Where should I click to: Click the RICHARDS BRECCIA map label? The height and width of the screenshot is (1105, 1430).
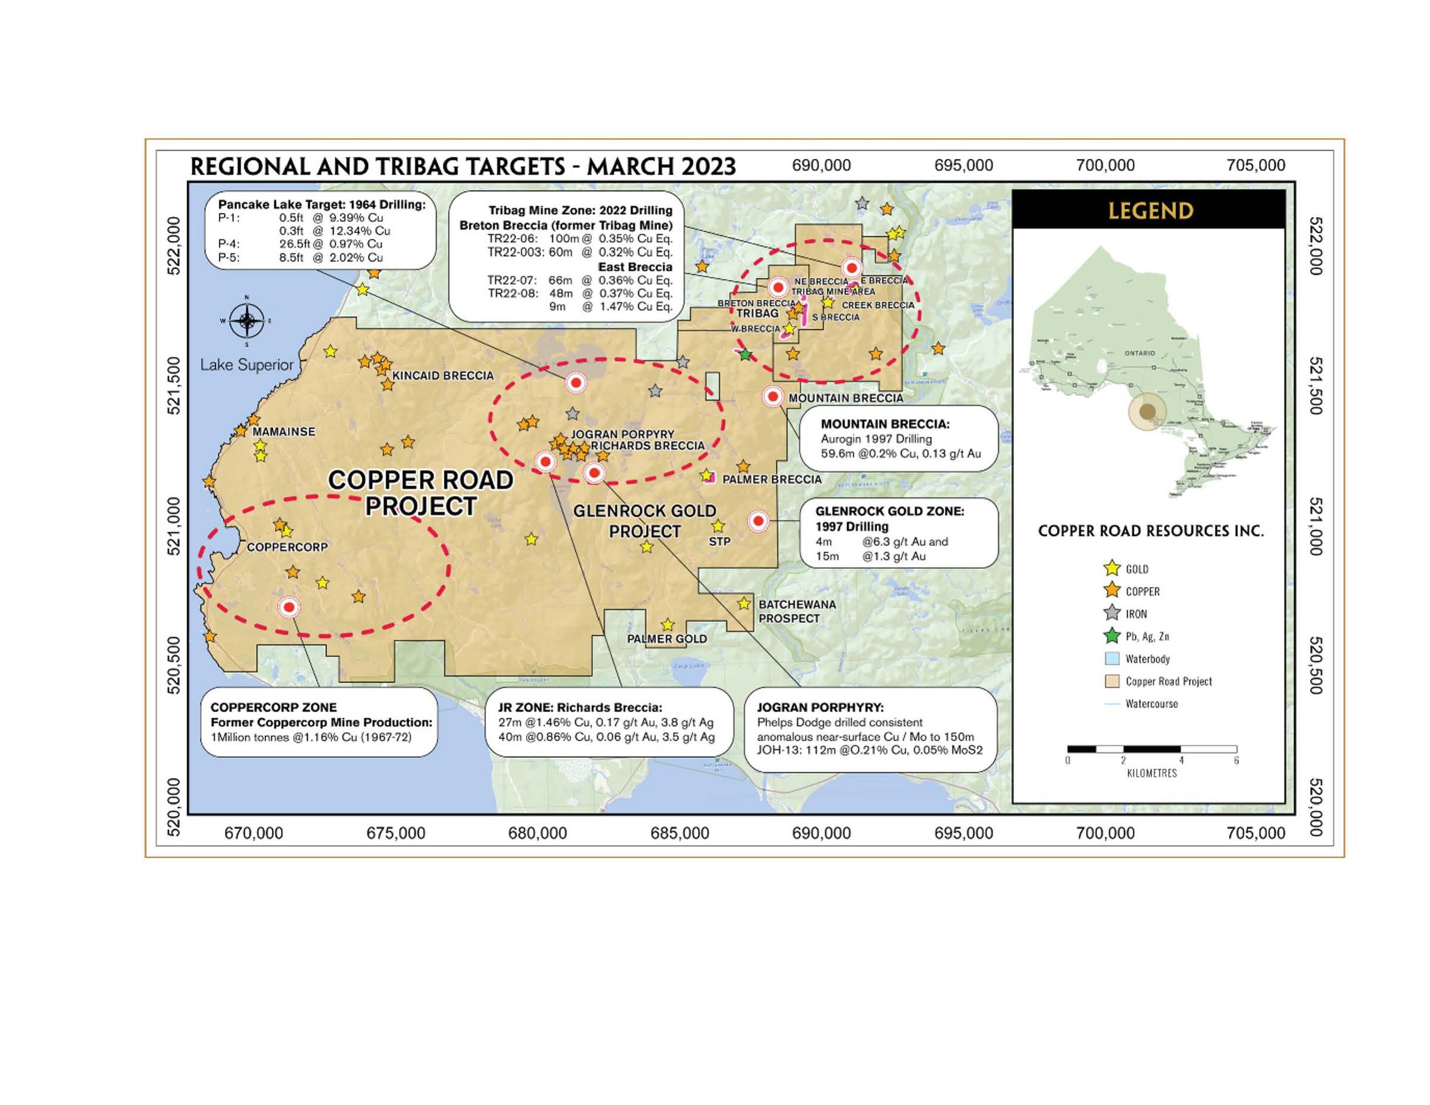(x=648, y=446)
